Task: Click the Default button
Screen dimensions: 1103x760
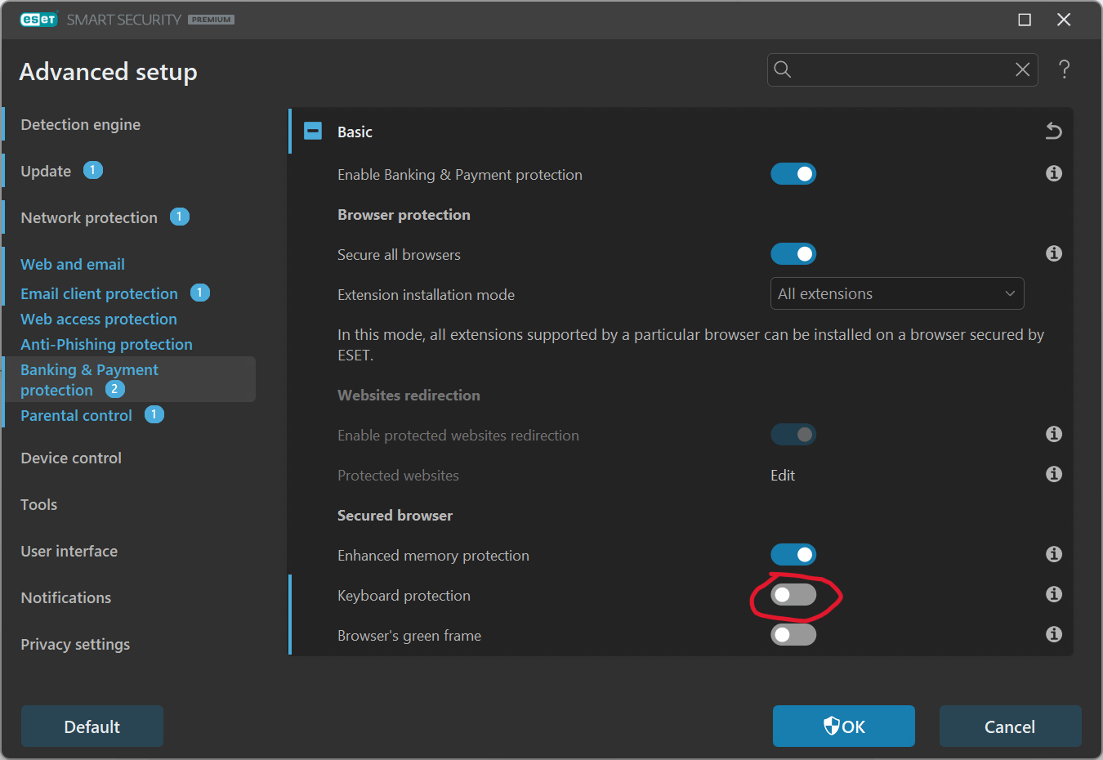Action: point(92,726)
